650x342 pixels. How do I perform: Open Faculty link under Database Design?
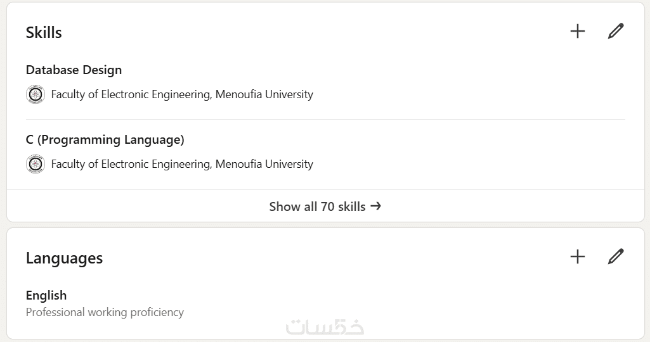point(182,94)
